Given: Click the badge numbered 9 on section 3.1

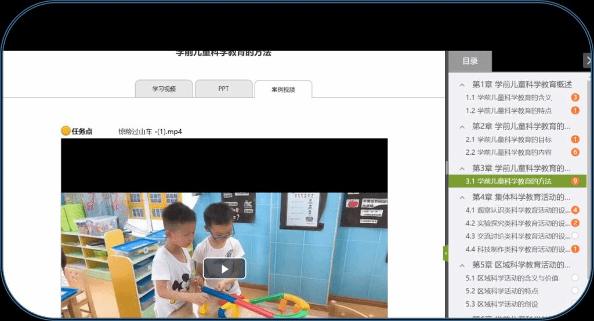Looking at the screenshot, I should (x=575, y=181).
